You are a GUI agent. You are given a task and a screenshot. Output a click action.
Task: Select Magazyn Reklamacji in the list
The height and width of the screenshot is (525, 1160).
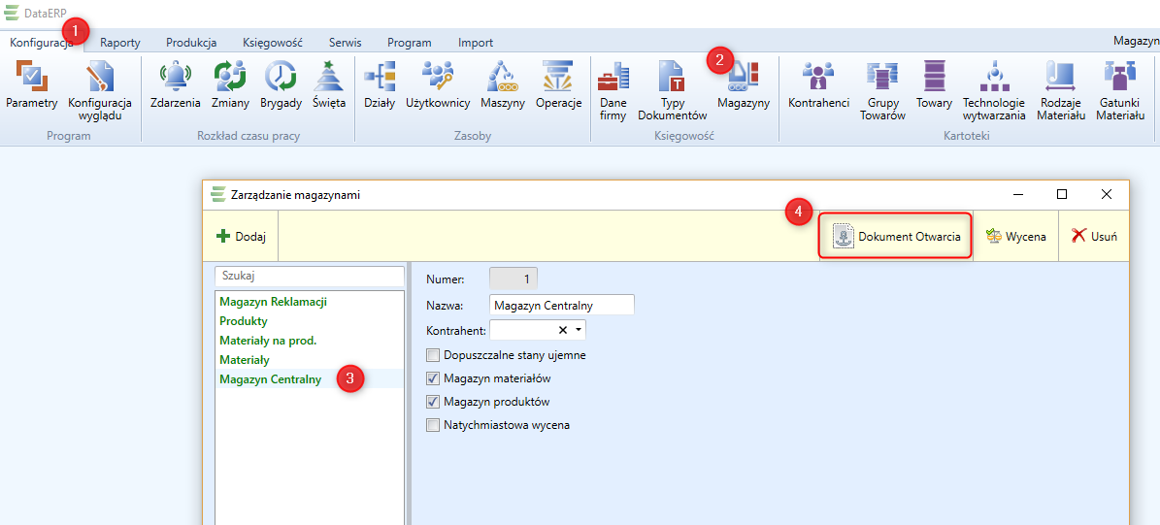[x=273, y=302]
